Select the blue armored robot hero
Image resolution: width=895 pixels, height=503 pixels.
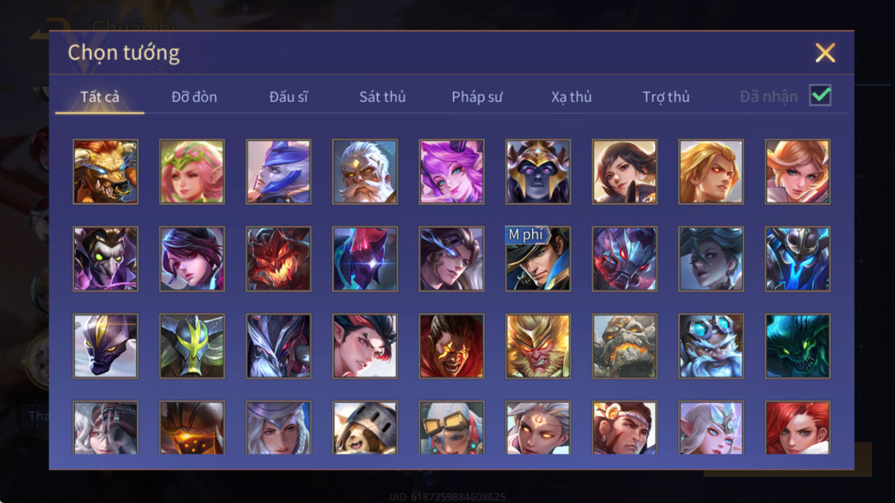point(797,258)
